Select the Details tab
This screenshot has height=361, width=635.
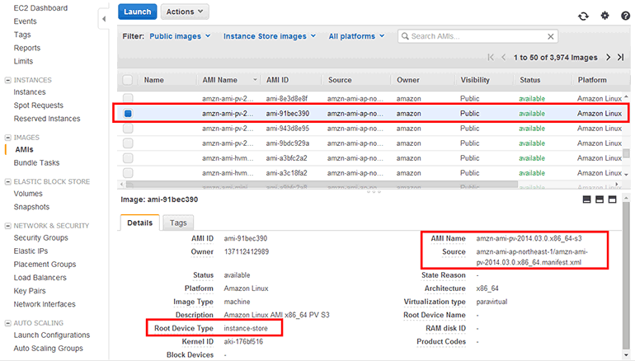coord(139,223)
